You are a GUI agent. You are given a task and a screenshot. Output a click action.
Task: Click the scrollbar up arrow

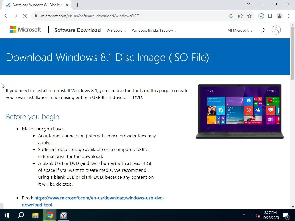292,25
